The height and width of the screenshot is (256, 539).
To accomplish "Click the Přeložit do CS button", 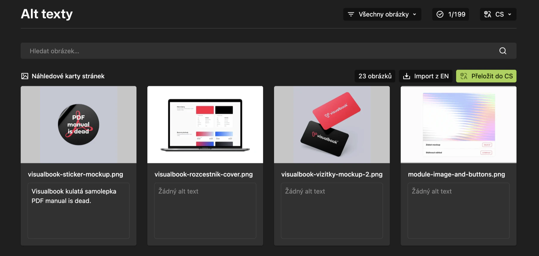I will 486,76.
